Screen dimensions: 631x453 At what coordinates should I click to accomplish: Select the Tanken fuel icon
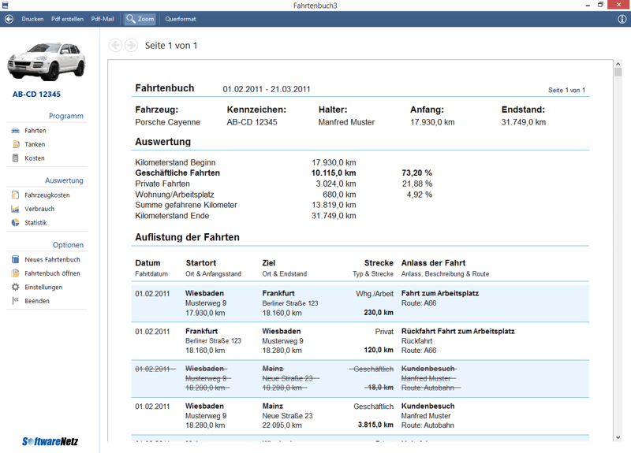[15, 145]
